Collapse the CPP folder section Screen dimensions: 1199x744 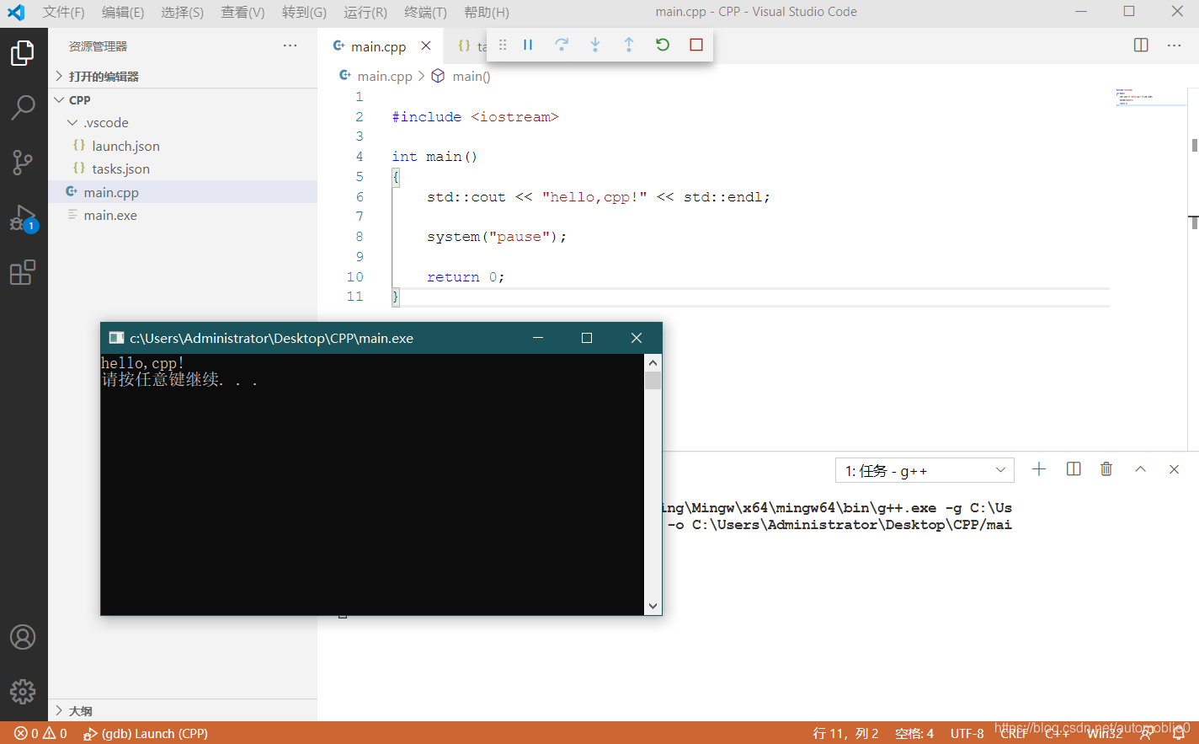(x=183, y=99)
